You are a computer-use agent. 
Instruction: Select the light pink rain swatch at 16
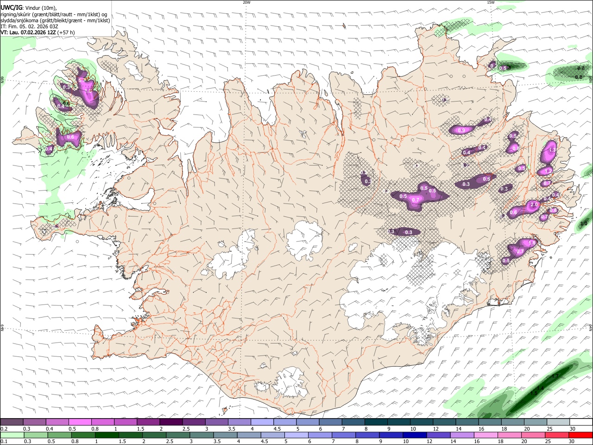486,435
